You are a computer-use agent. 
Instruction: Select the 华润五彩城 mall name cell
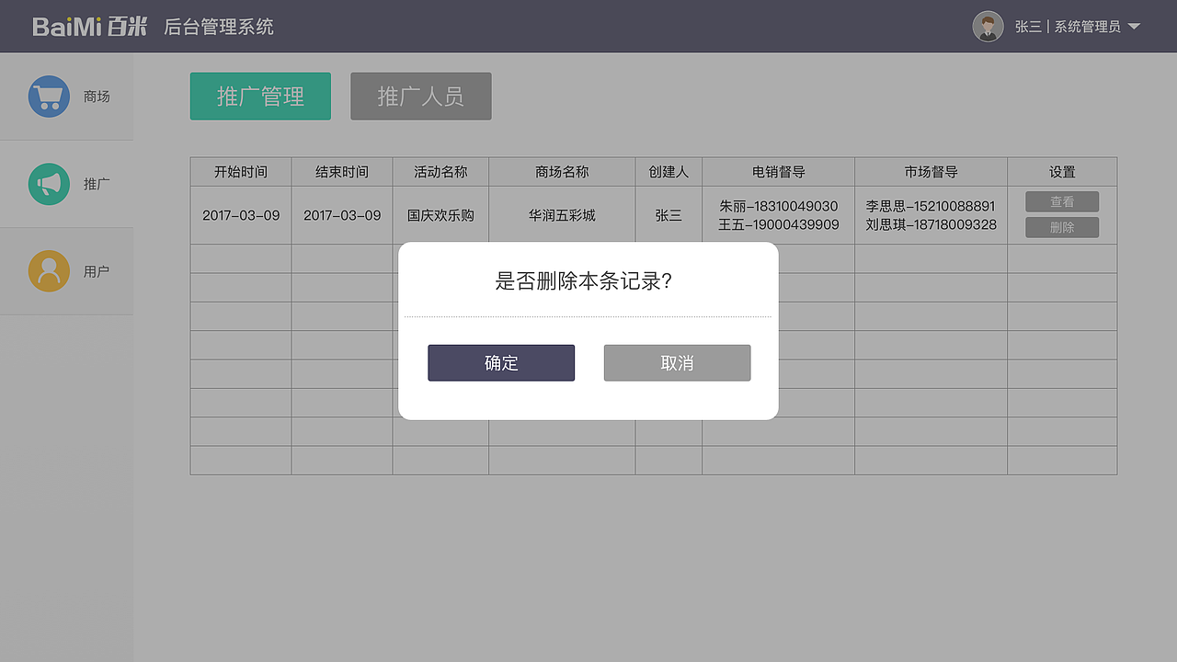point(562,215)
